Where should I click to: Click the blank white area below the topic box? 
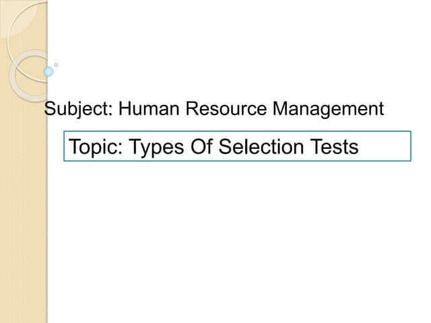[x=236, y=236]
